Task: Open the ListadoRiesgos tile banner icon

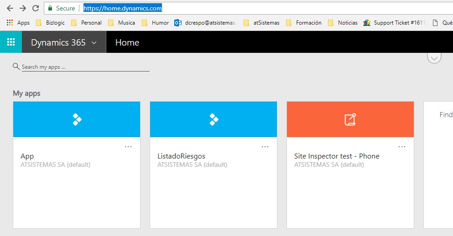Action: pyautogui.click(x=214, y=119)
